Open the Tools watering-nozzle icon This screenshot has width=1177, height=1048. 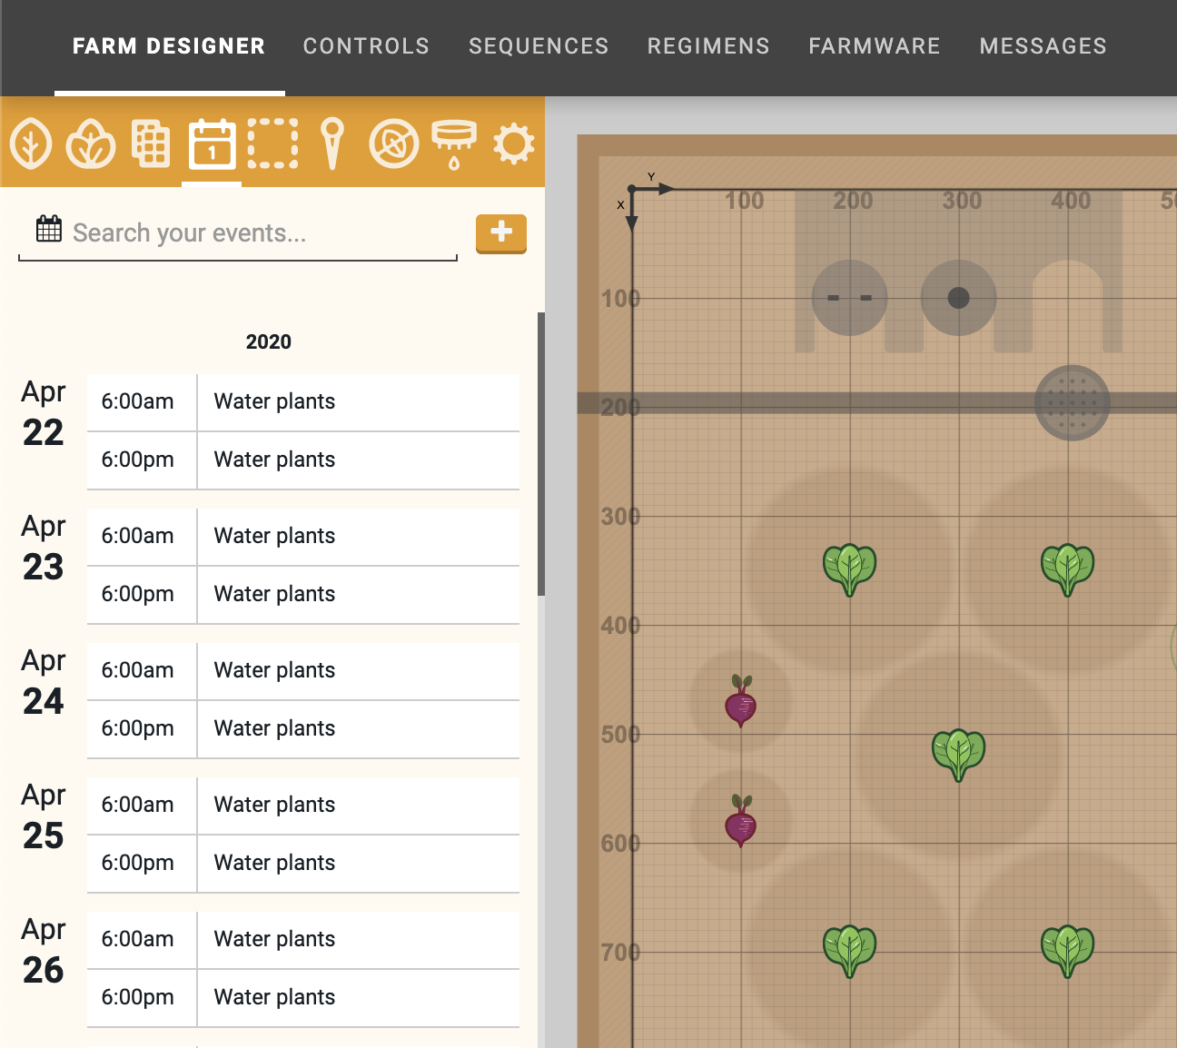[x=453, y=143]
